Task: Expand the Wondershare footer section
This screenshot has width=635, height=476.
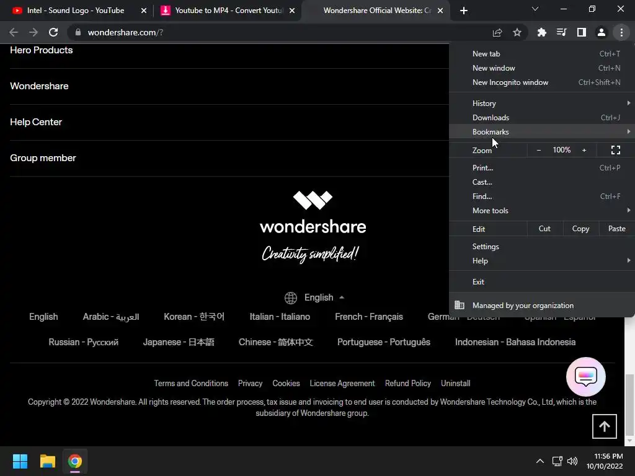Action: (39, 86)
